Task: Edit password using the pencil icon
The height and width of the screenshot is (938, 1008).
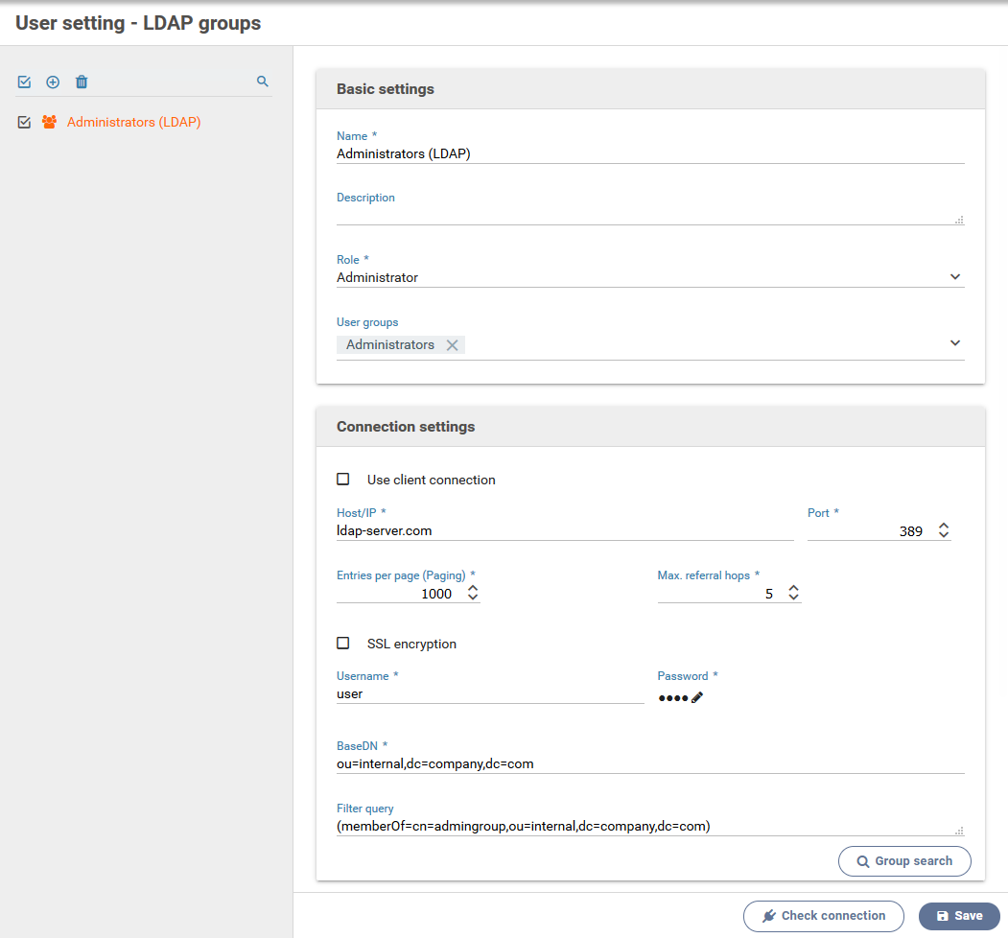Action: tap(697, 698)
